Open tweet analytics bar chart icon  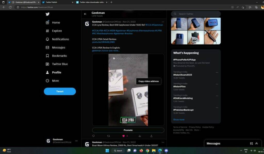tap(139, 136)
